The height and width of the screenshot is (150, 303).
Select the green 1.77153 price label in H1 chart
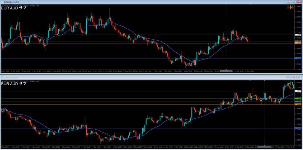click(x=298, y=98)
